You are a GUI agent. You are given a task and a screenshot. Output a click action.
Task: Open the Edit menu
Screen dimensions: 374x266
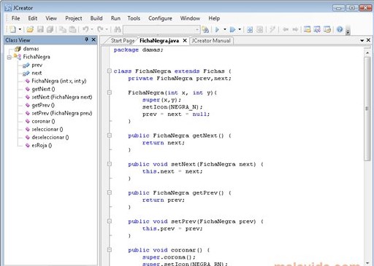click(33, 18)
